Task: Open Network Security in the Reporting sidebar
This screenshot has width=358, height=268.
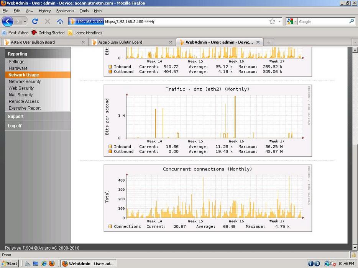Action: [25, 81]
